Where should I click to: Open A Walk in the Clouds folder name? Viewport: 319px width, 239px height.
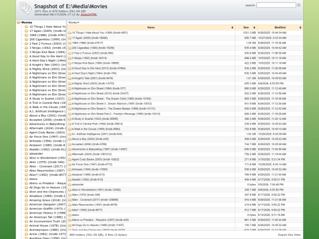point(96,129)
